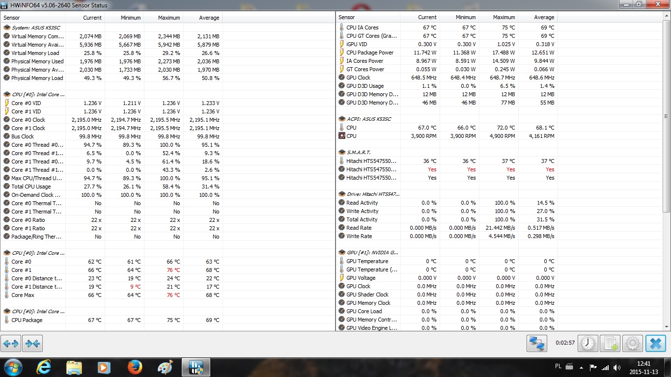Open Windows Media Player from the taskbar
Viewport: 671px width, 377px height.
(104, 367)
